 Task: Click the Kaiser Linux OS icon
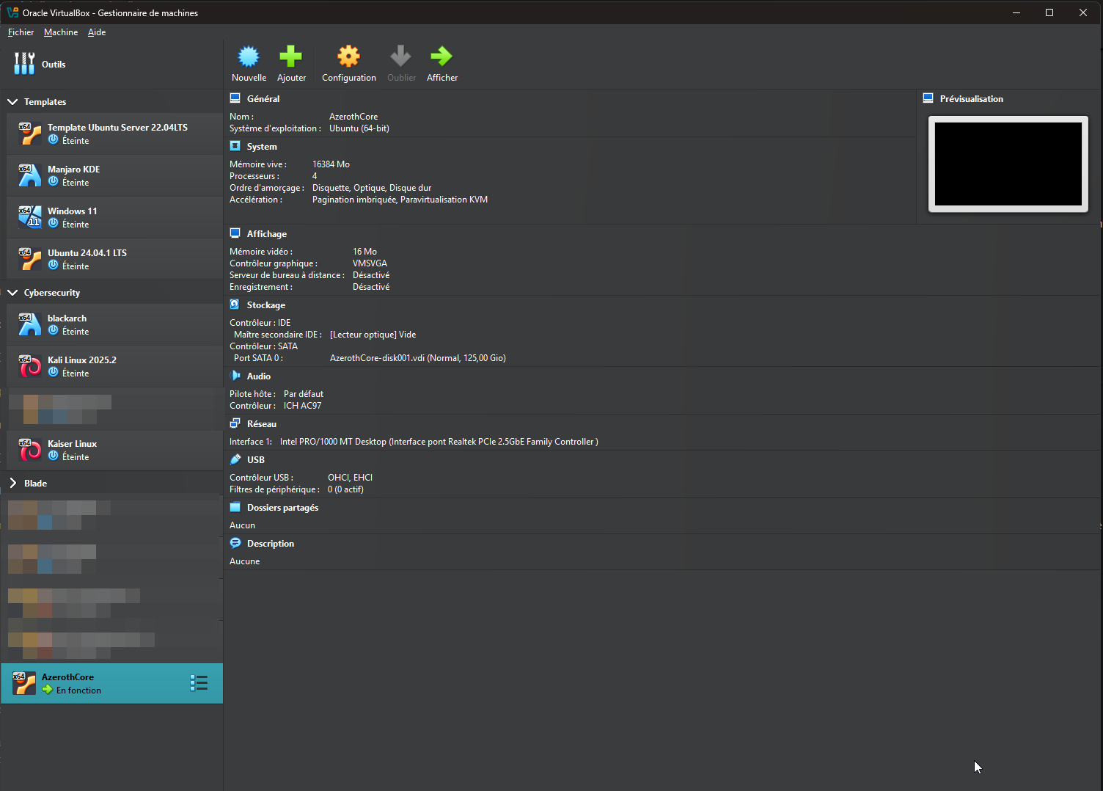coord(30,450)
